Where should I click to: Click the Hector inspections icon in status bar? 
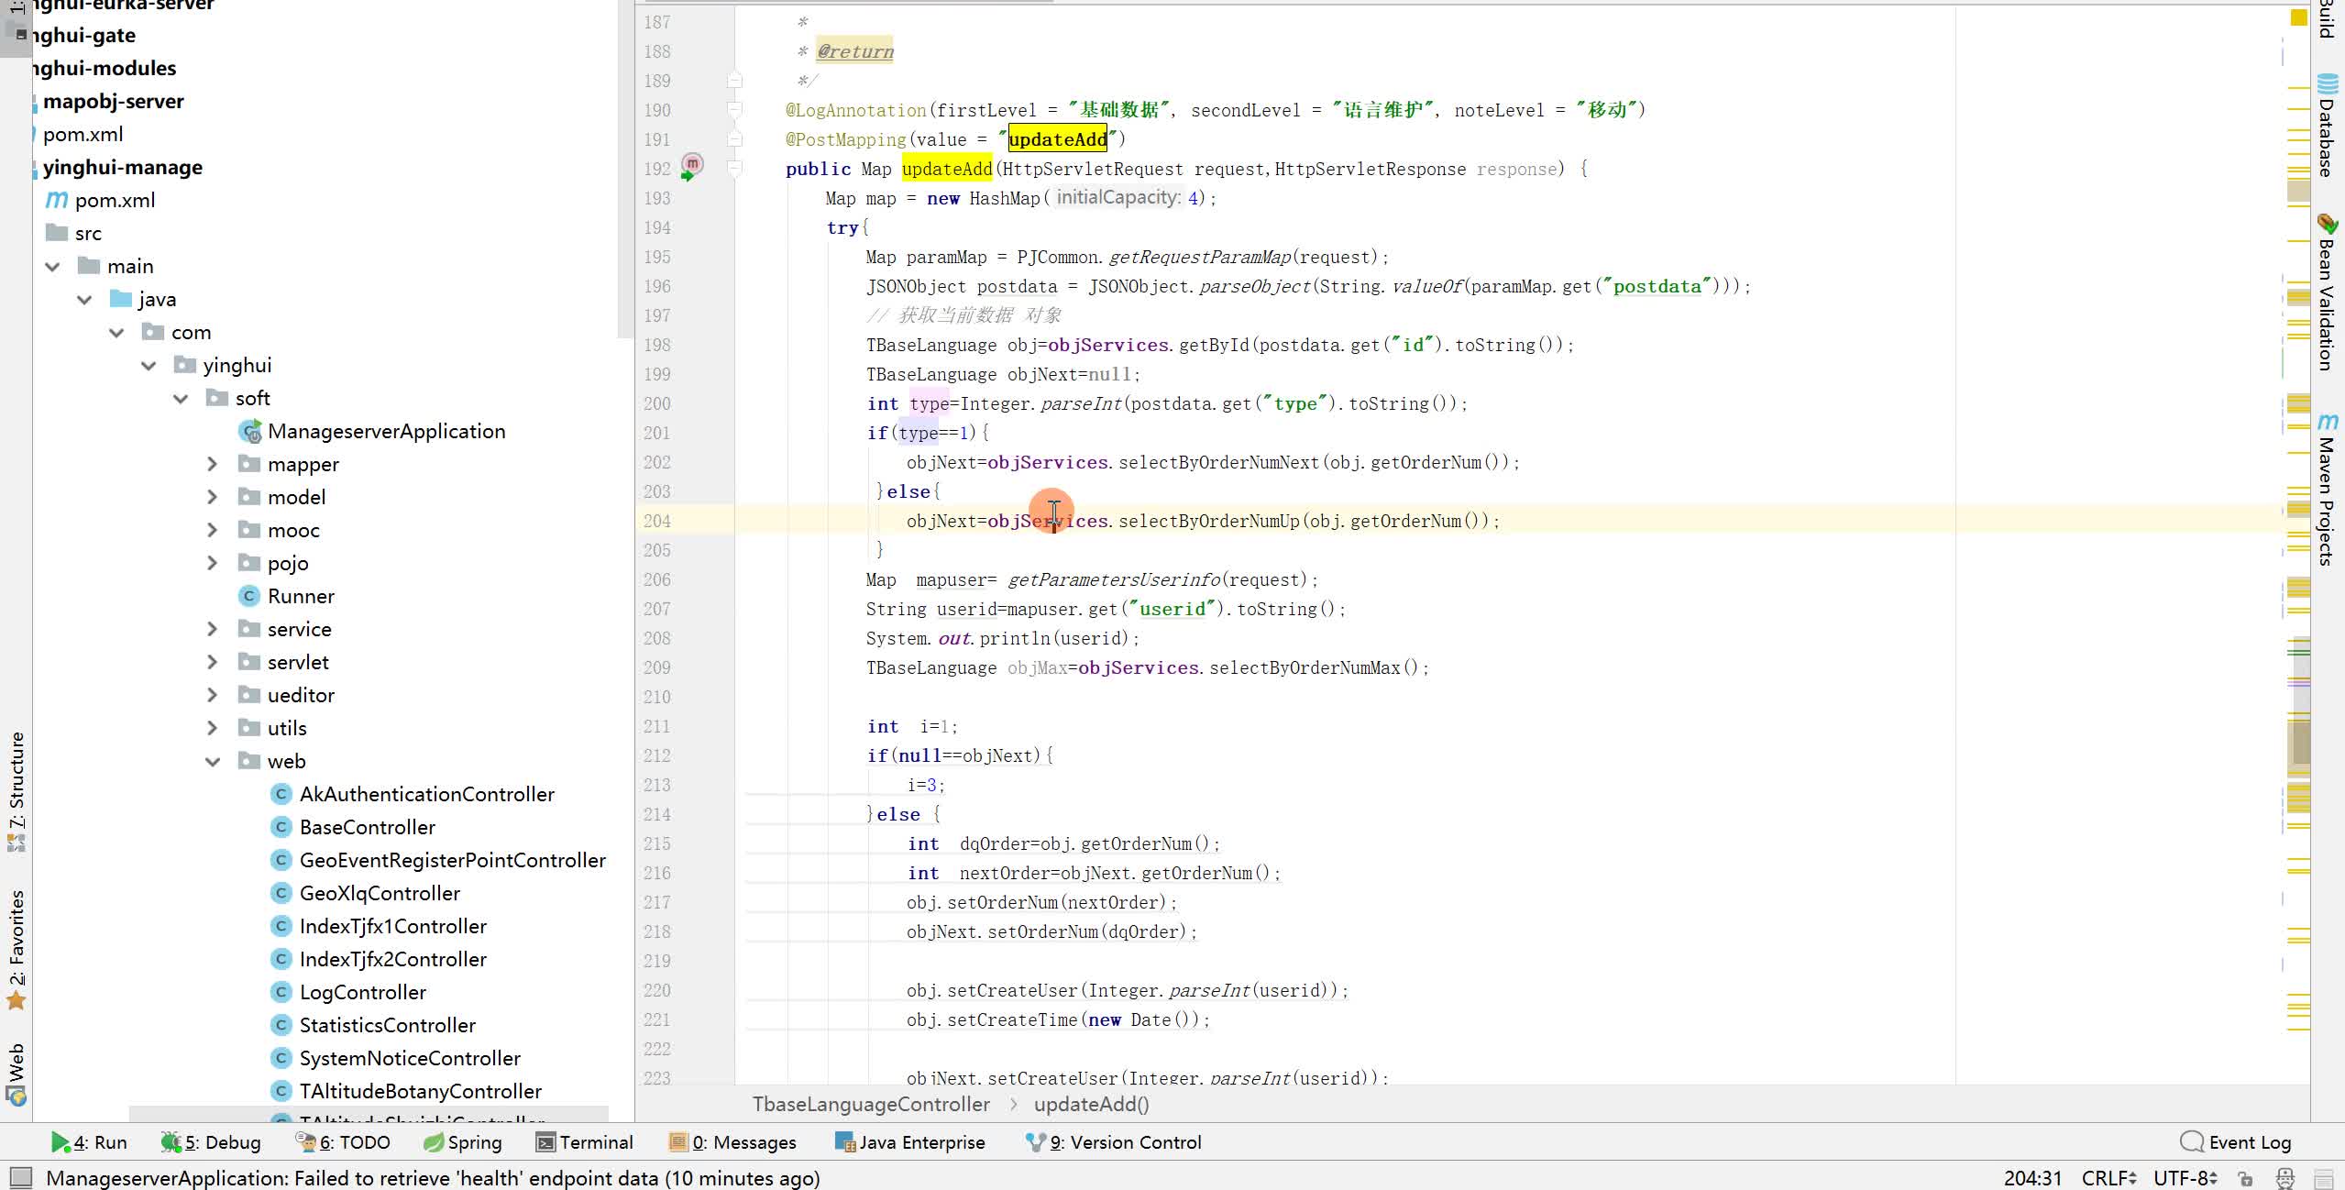click(x=2284, y=1178)
